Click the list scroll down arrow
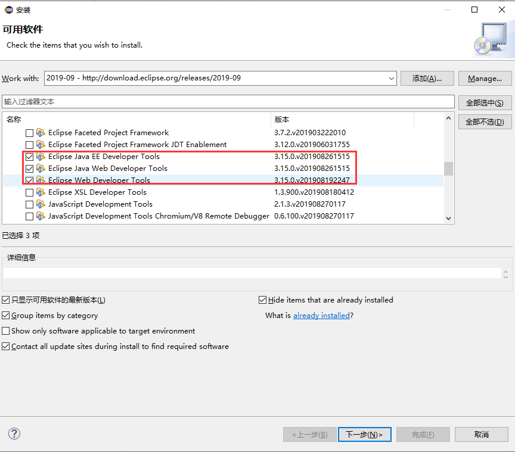This screenshot has height=452, width=515. tap(448, 219)
